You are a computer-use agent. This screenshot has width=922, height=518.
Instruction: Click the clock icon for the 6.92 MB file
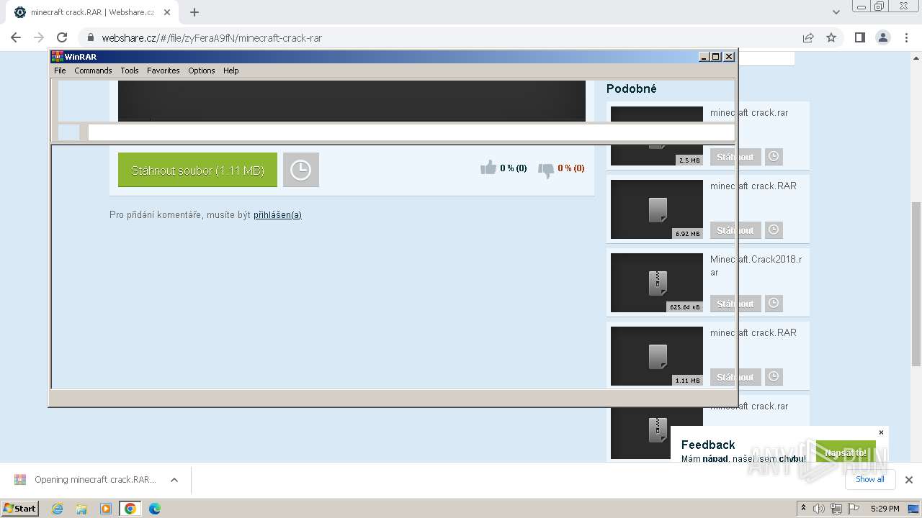pos(774,230)
